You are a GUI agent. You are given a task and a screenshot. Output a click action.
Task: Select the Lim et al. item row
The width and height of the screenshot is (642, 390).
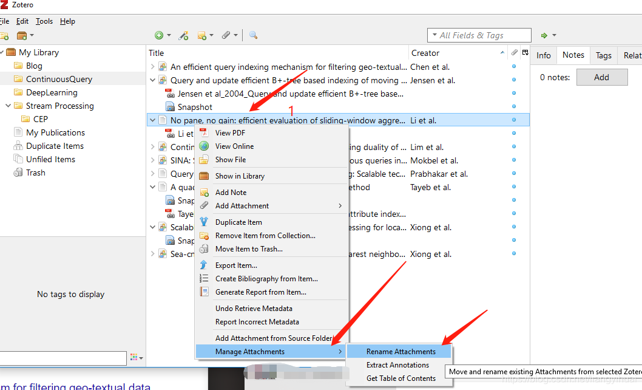pyautogui.click(x=338, y=147)
